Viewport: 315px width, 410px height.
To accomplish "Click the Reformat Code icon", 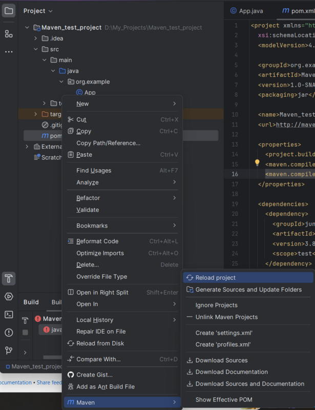I will point(71,241).
